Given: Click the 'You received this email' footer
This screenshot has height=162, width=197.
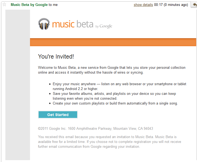Looking at the screenshot, I should click(x=110, y=142).
